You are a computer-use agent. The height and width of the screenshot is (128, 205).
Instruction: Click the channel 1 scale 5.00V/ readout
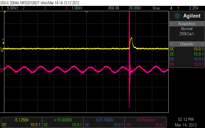pyautogui.click(x=13, y=8)
